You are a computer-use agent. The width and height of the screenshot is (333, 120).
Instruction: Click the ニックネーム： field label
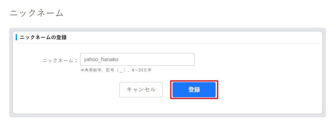pos(60,60)
